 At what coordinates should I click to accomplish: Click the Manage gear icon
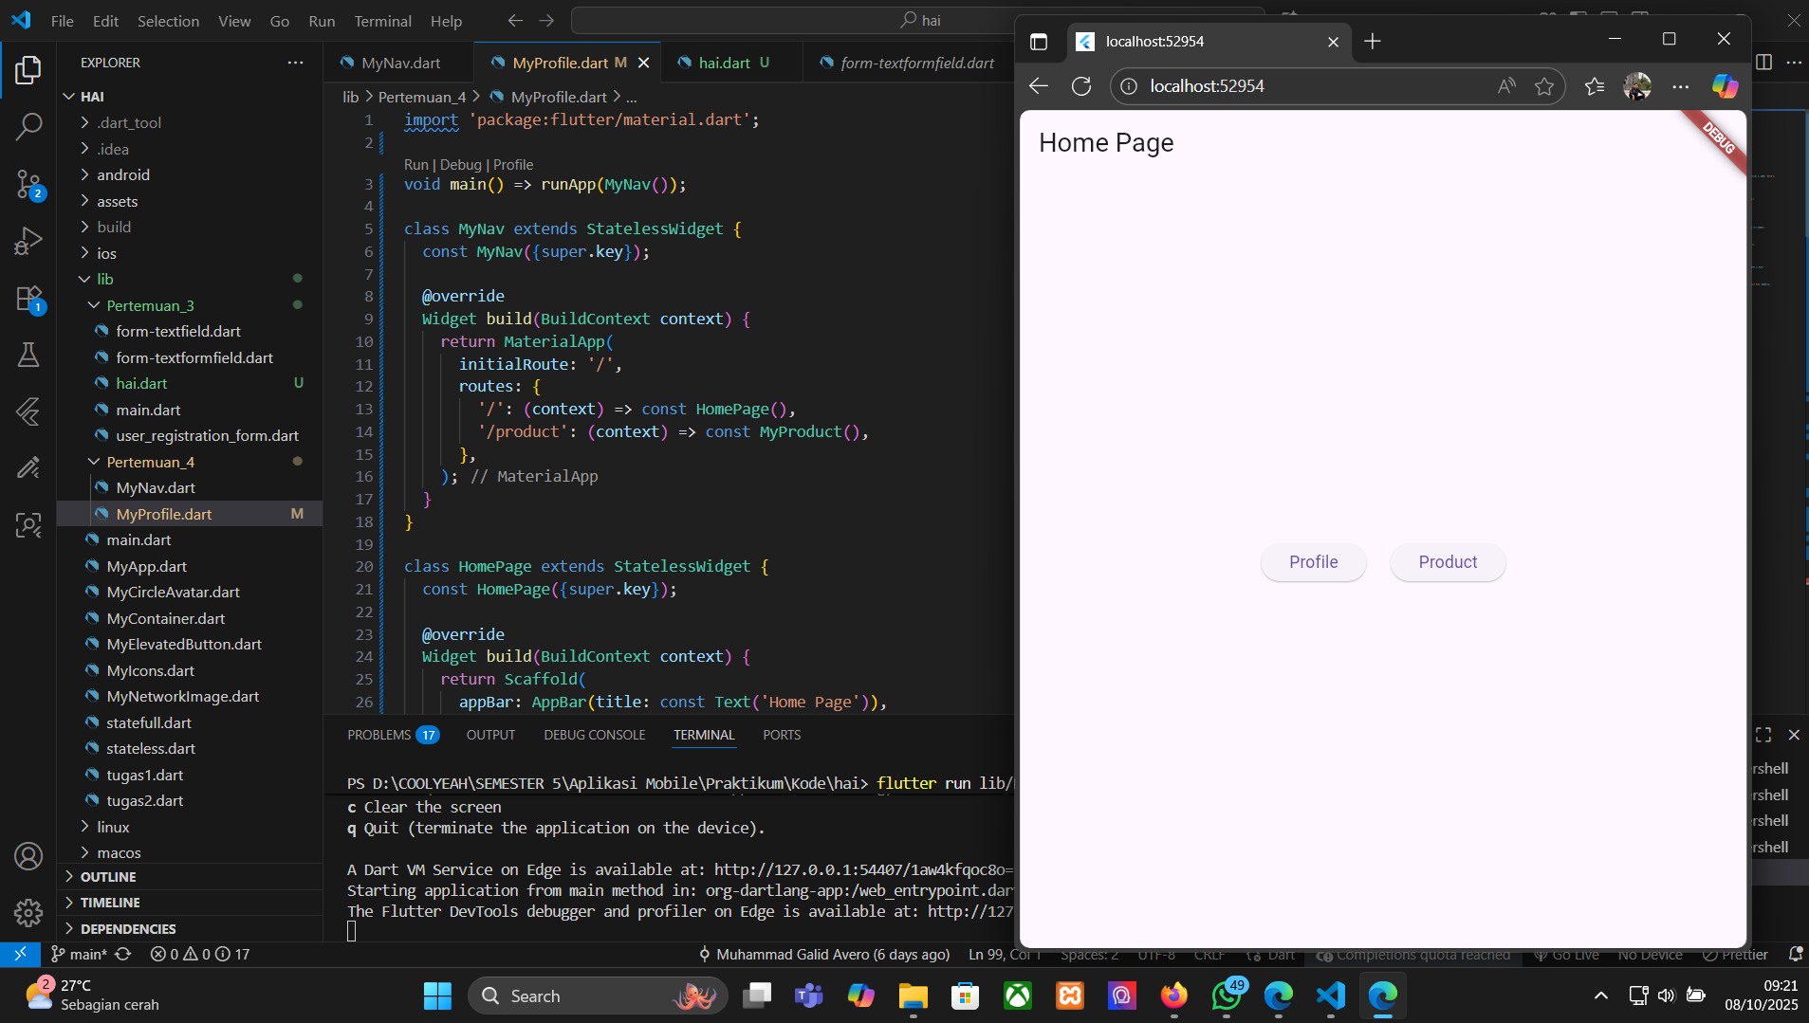(x=28, y=912)
